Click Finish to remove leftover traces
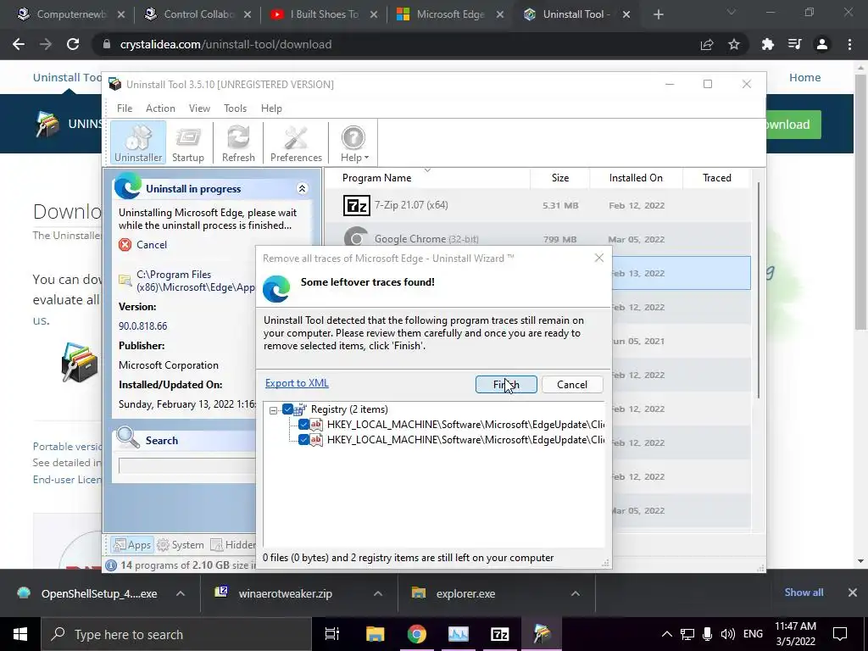 click(x=506, y=384)
